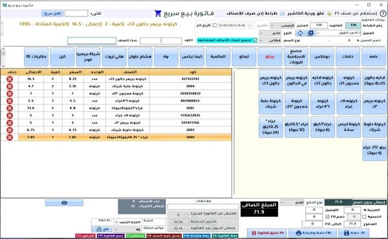Click the shopping cart icon in title
The height and width of the screenshot is (239, 388).
coord(158,14)
